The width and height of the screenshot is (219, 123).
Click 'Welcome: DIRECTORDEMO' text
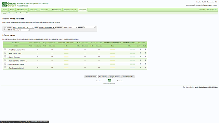[x=208, y=10]
